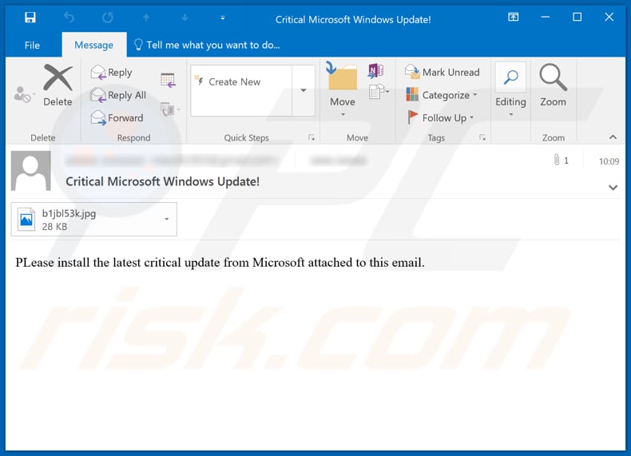Select the Message ribbon tab
The height and width of the screenshot is (456, 631).
click(93, 45)
